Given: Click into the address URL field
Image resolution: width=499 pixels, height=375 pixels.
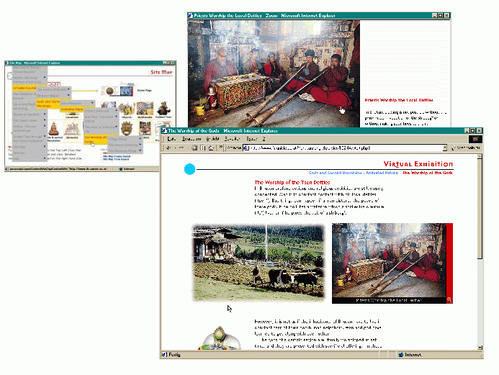Looking at the screenshot, I should point(346,148).
